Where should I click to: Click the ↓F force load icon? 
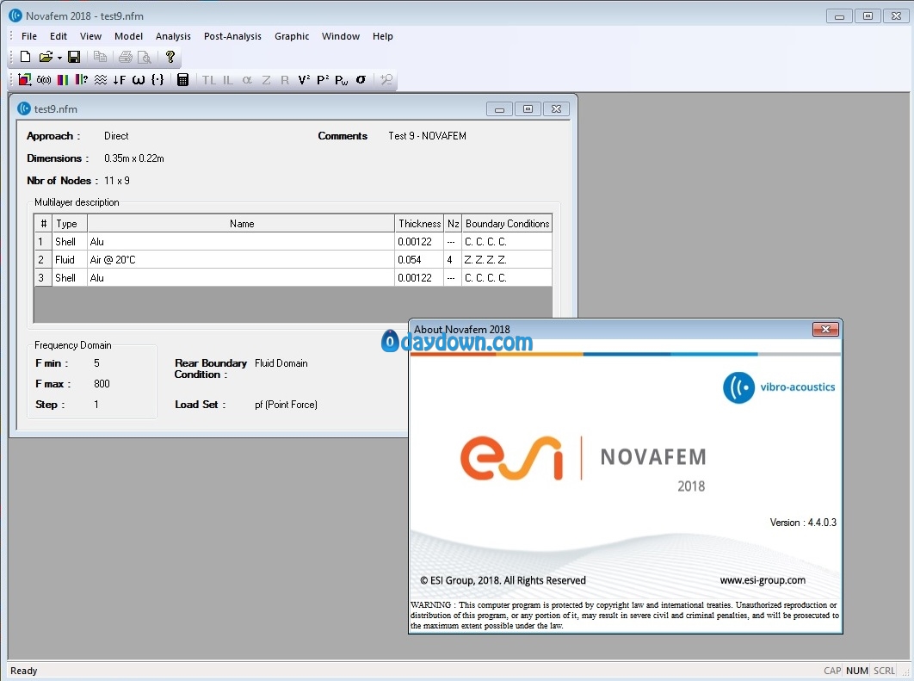(119, 80)
